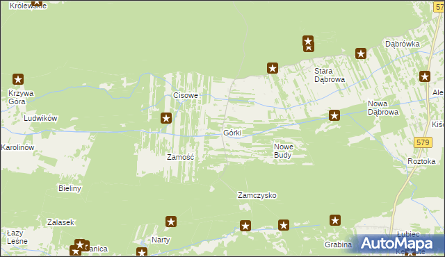Click the 579 road number badge
445x257 pixels.
423,142
